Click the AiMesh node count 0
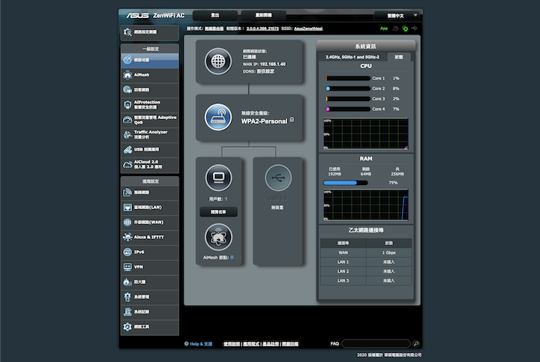 [232, 257]
